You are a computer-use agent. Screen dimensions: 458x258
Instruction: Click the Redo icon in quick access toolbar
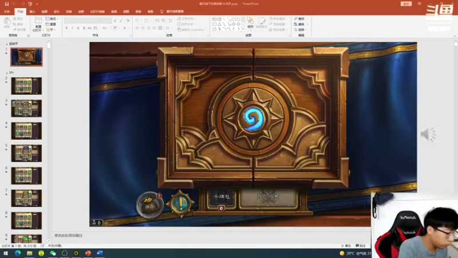pyautogui.click(x=22, y=4)
